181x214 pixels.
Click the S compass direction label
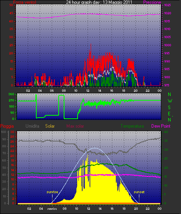169,108
